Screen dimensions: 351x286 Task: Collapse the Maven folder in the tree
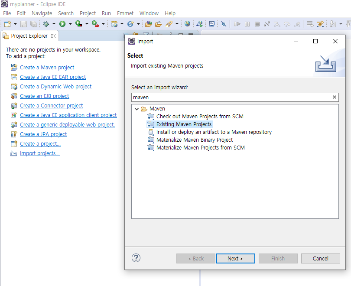[x=137, y=109]
